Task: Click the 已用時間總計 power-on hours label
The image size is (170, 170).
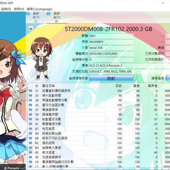Action: (x=155, y=60)
